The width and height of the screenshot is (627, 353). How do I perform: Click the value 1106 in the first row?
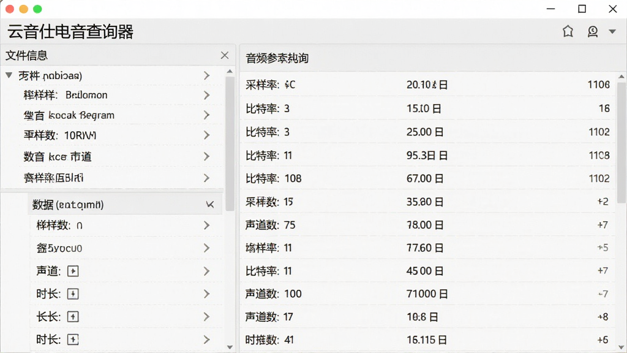[x=599, y=85]
